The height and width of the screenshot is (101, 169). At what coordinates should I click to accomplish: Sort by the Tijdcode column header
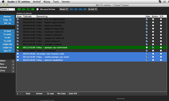(27, 16)
